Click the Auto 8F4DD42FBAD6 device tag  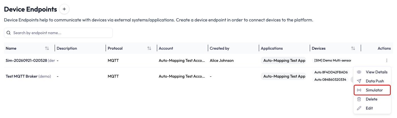[x=331, y=72]
